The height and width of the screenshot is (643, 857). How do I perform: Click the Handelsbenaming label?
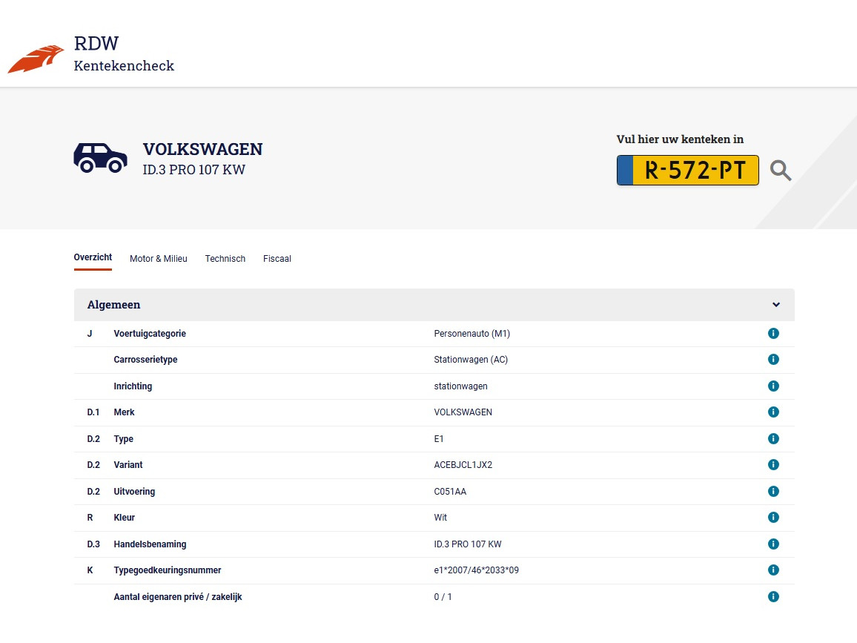pyautogui.click(x=150, y=544)
